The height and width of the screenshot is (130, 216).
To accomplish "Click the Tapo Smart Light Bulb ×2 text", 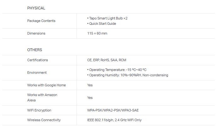I will 107,18.
